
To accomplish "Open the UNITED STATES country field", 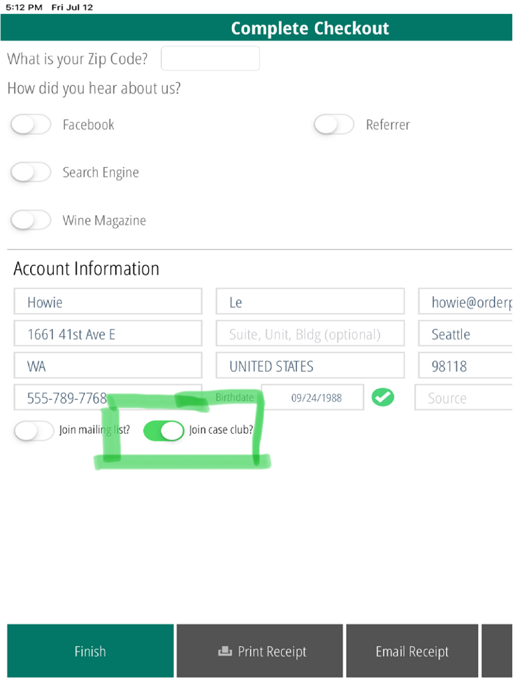I will (x=310, y=365).
